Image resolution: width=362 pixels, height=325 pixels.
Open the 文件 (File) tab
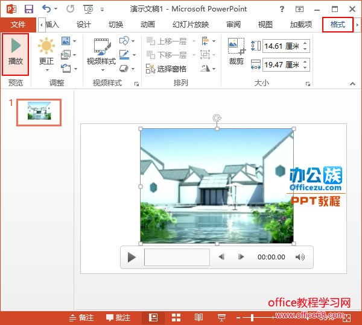[18, 25]
